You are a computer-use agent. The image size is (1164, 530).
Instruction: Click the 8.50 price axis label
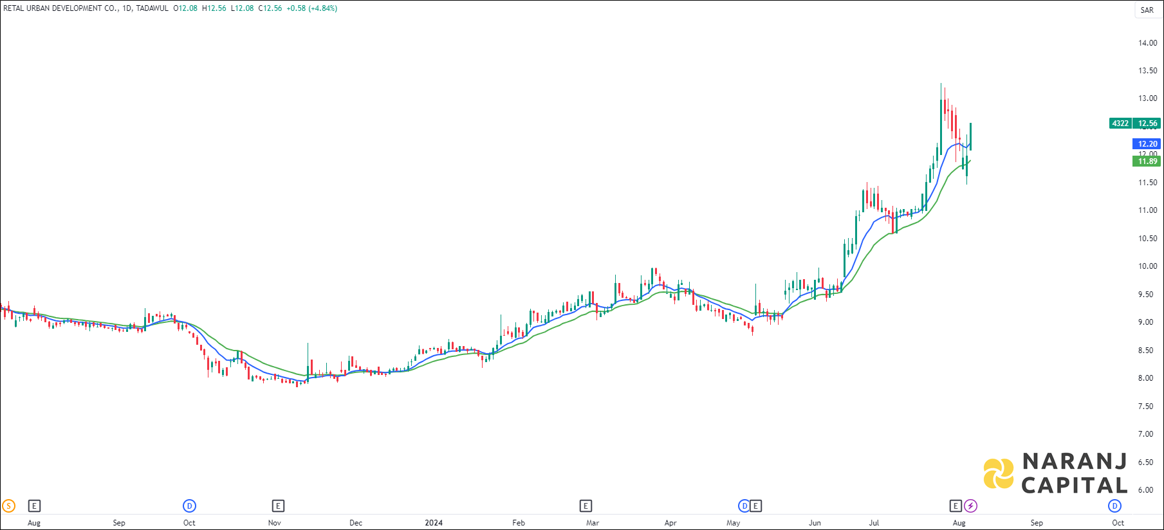coord(1145,351)
